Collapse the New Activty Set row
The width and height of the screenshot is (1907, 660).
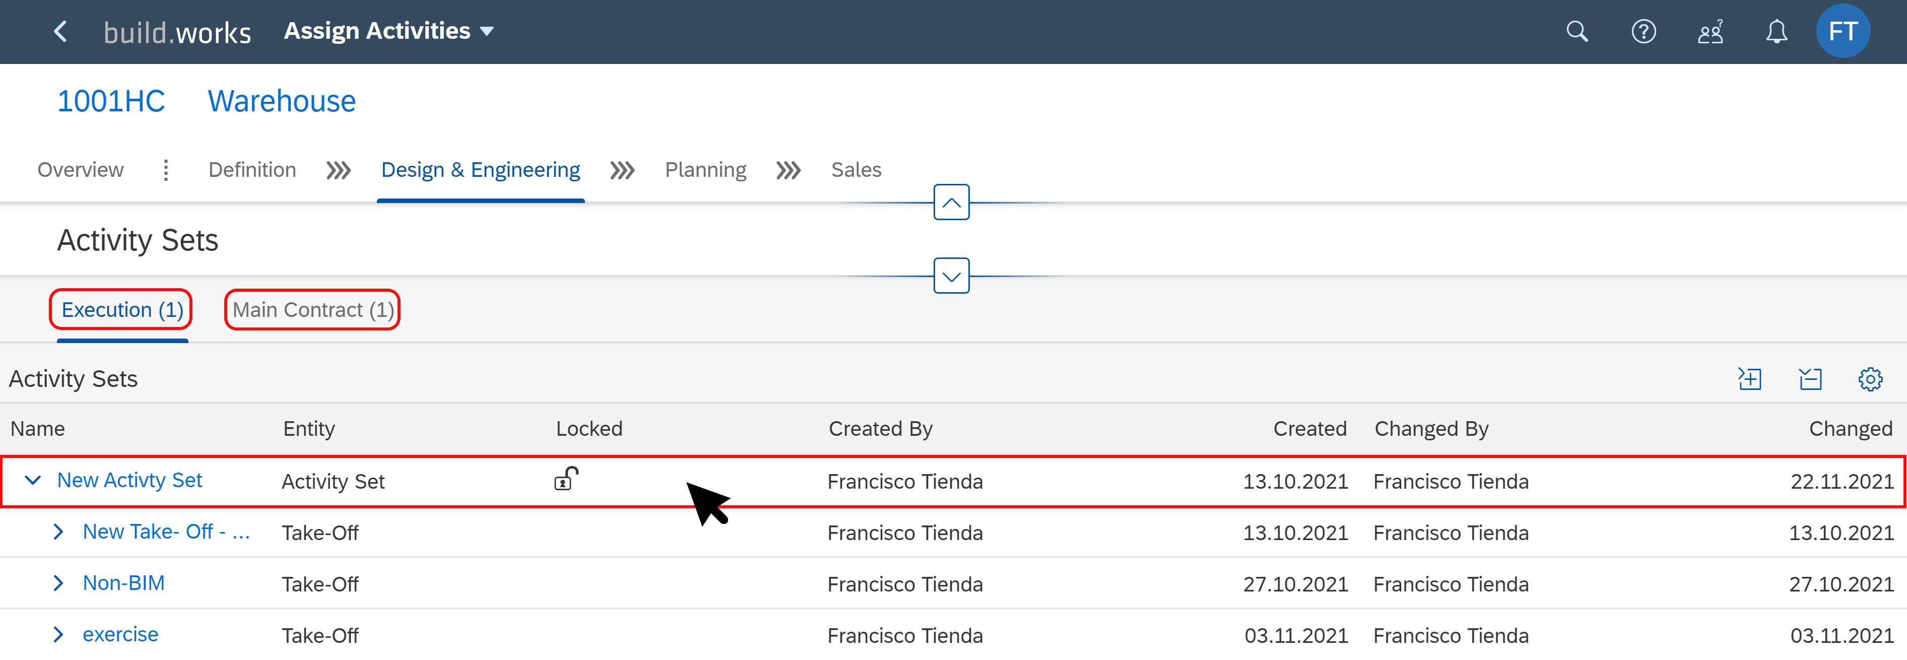point(33,481)
